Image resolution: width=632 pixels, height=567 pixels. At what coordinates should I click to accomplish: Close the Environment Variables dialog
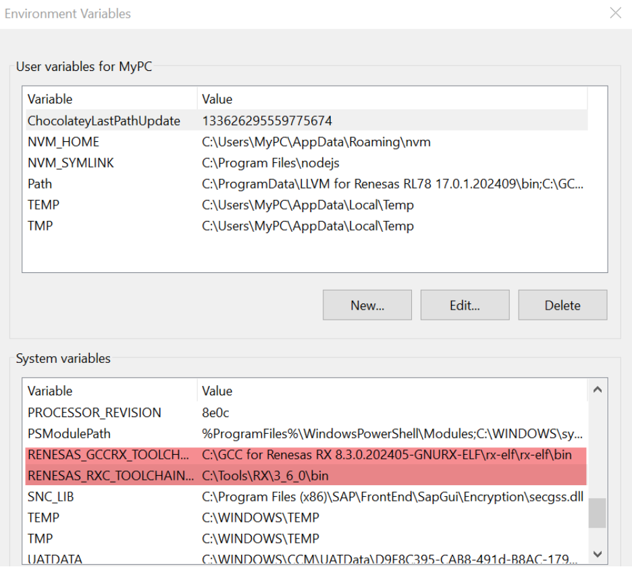[x=616, y=13]
